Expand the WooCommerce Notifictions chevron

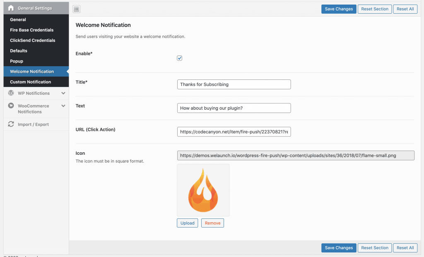[63, 106]
